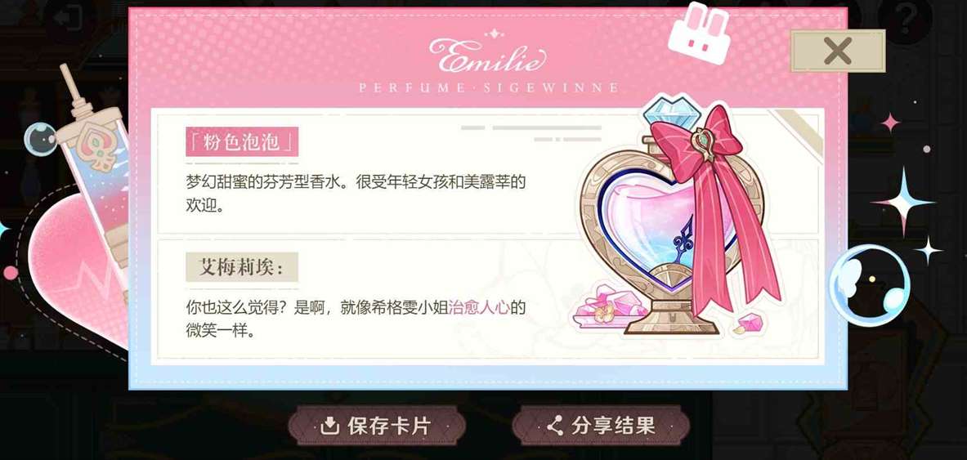The height and width of the screenshot is (460, 967).
Task: Close the perfume card with the X
Action: tap(838, 51)
